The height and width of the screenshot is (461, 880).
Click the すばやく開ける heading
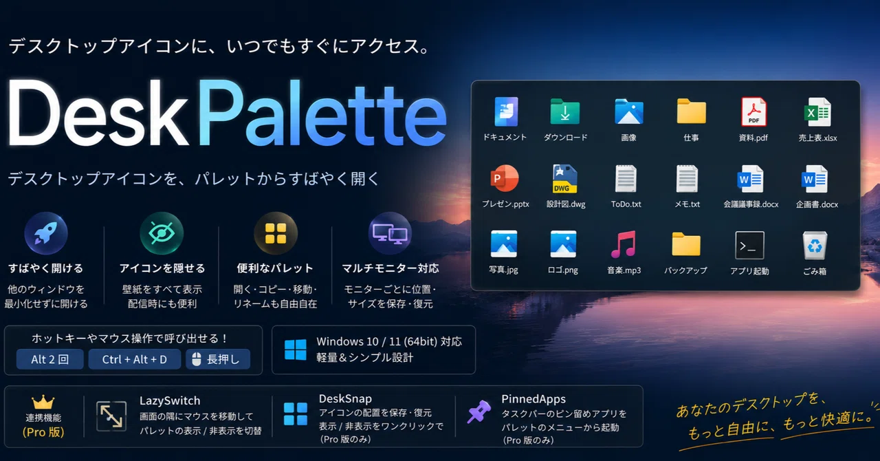(46, 268)
